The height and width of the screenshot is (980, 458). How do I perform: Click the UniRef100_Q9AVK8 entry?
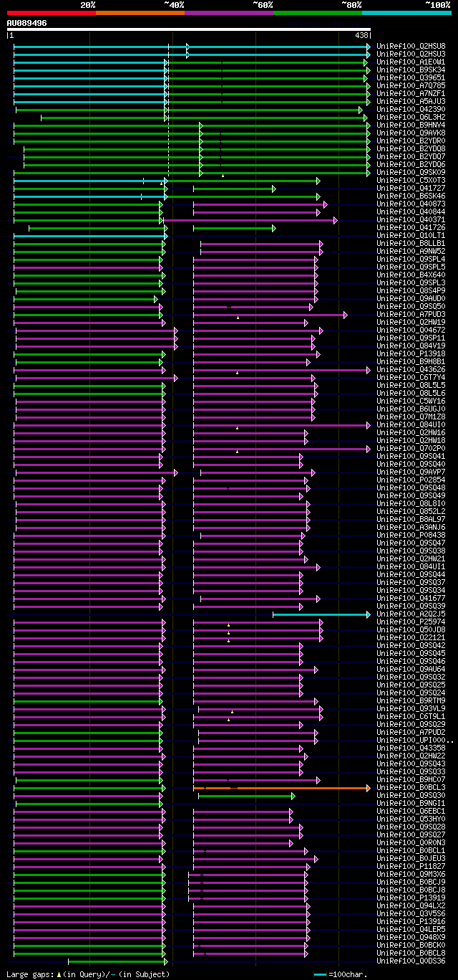(x=411, y=133)
